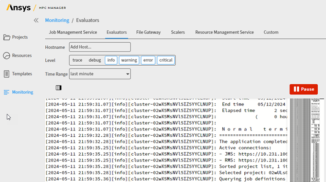Click the Projects folder icon
Image resolution: width=326 pixels, height=182 pixels.
[7, 37]
